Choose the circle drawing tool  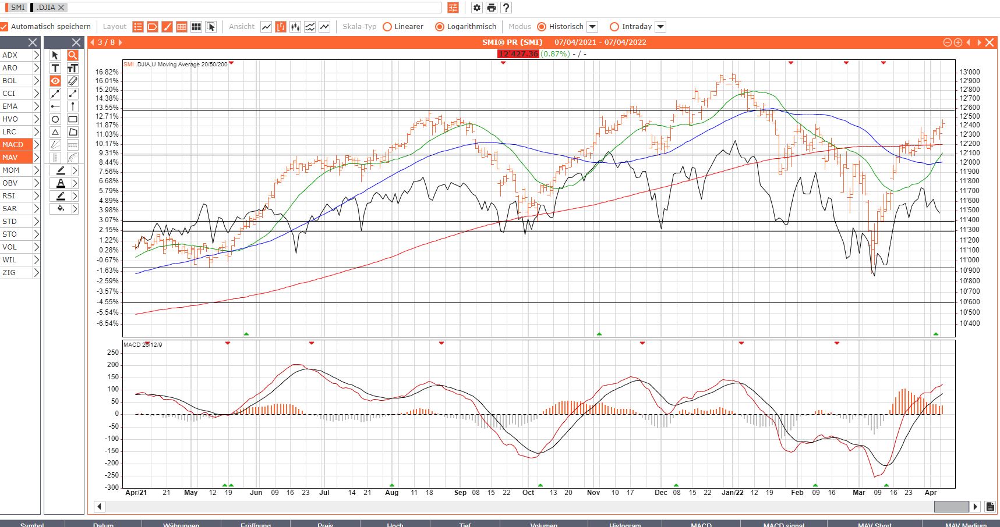(55, 119)
